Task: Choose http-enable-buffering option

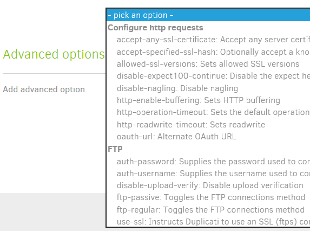Action: [208, 100]
